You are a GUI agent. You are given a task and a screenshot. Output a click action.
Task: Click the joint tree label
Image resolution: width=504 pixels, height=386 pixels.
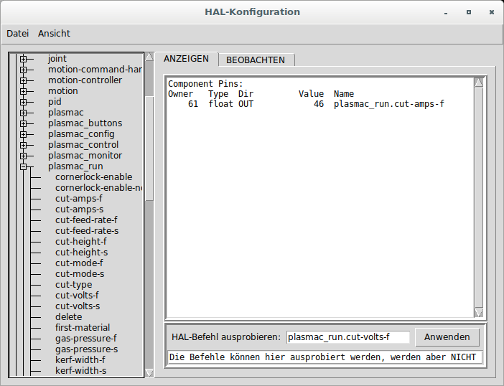(x=57, y=59)
